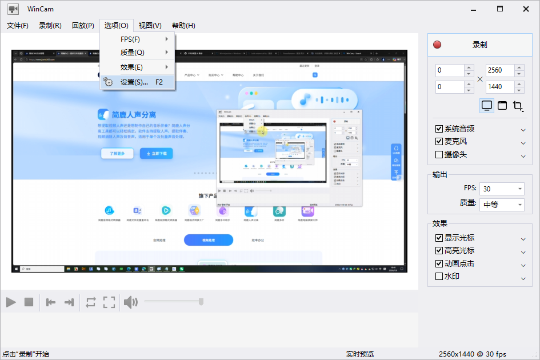
Task: Click the live preview thumbnail
Action: tap(209, 161)
